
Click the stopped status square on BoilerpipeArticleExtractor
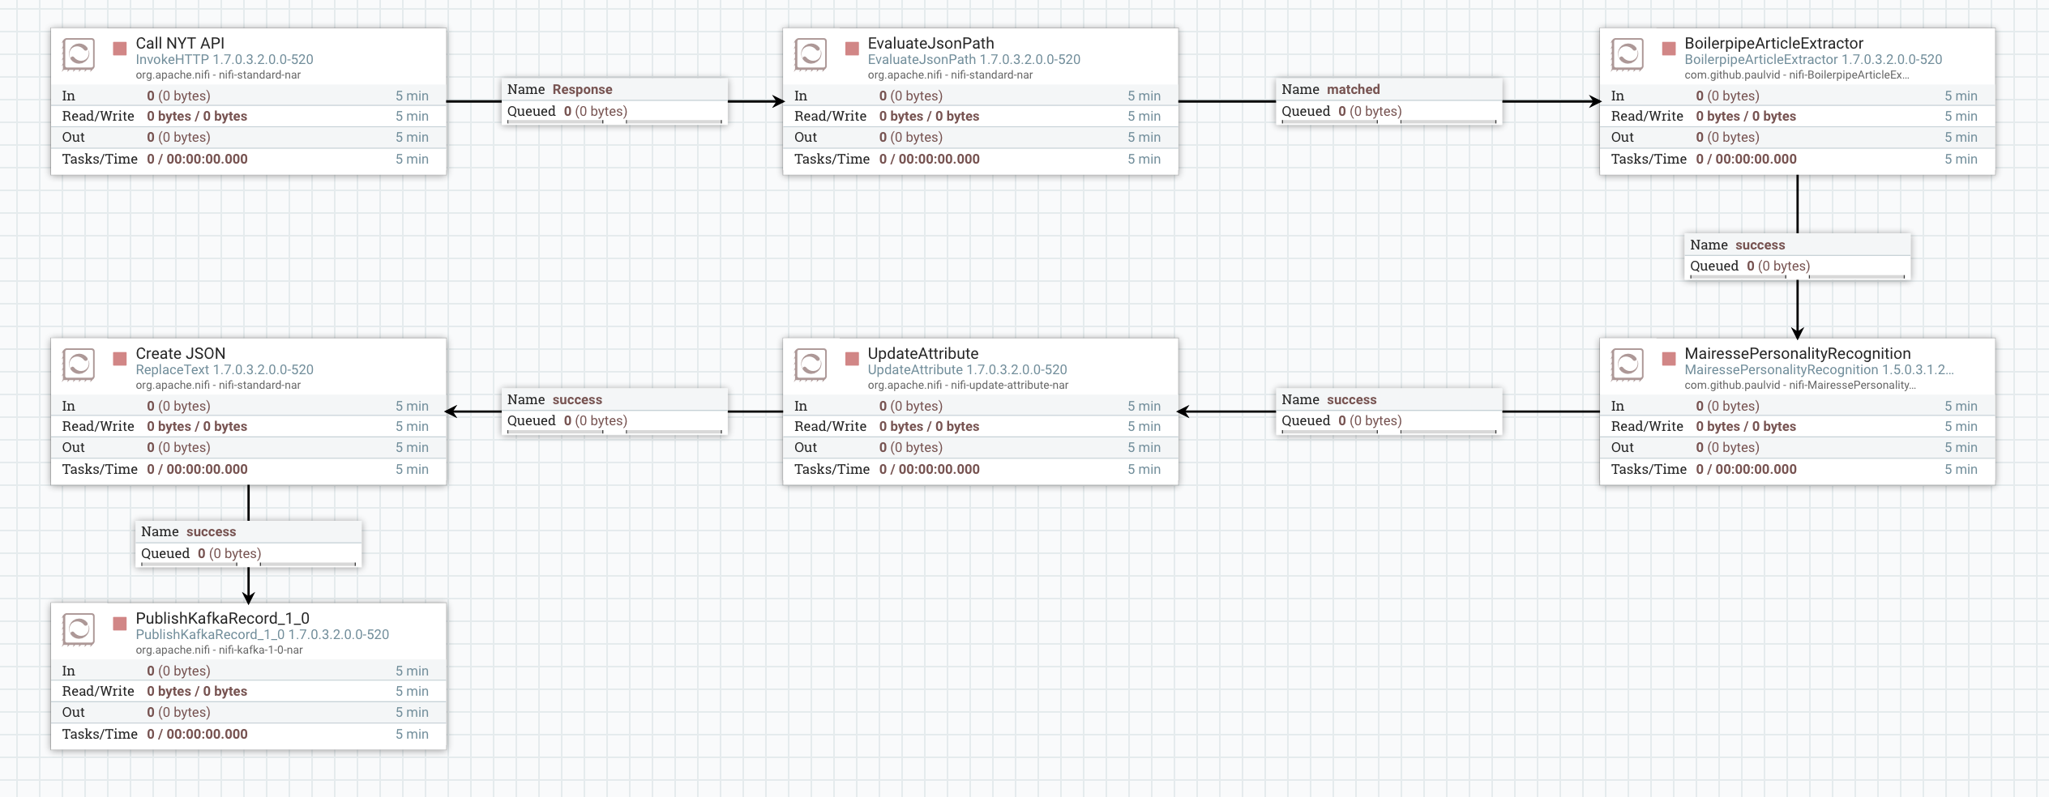pyautogui.click(x=1669, y=49)
